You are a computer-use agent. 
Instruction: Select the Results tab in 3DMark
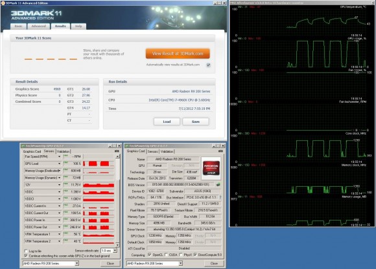tap(60, 26)
